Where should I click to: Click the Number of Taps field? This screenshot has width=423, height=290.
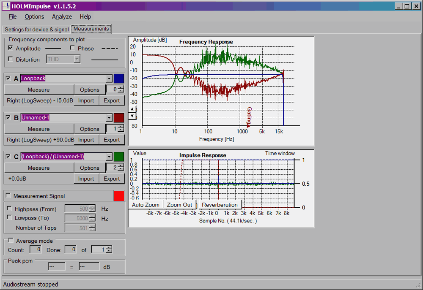(80, 228)
